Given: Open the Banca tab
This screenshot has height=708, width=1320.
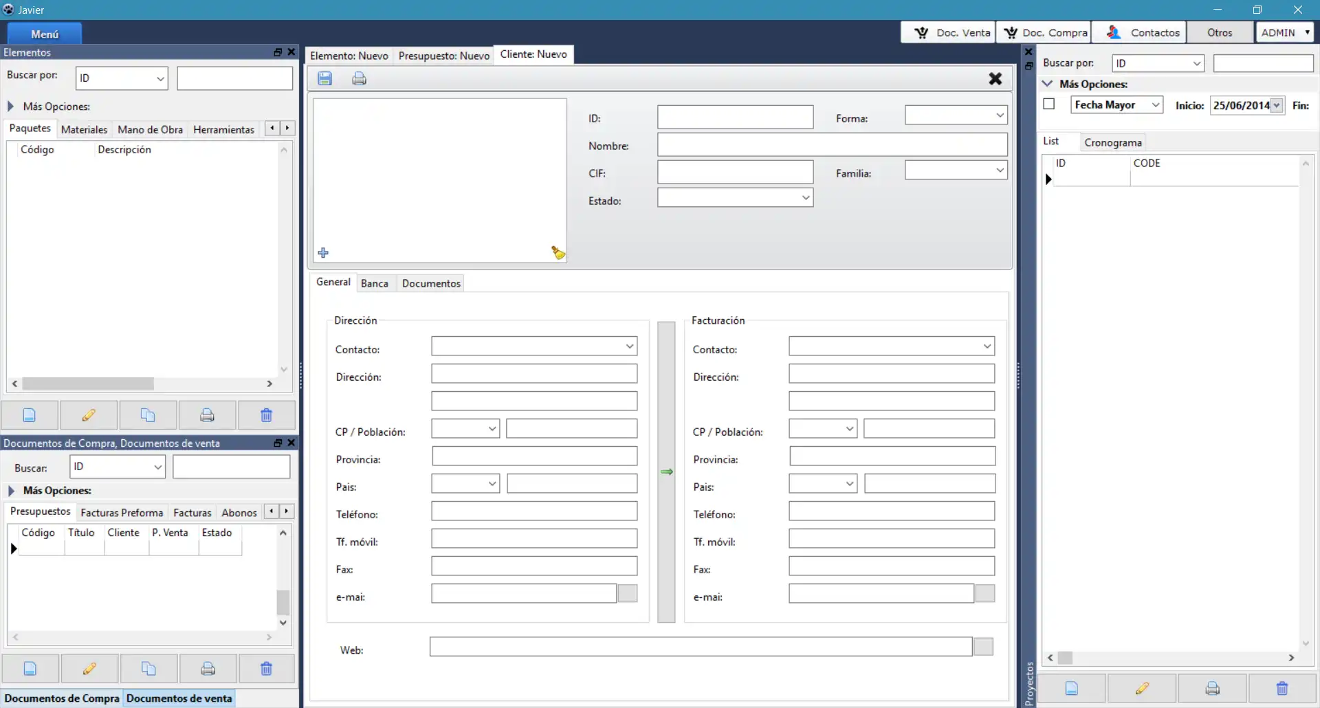Looking at the screenshot, I should pyautogui.click(x=375, y=283).
